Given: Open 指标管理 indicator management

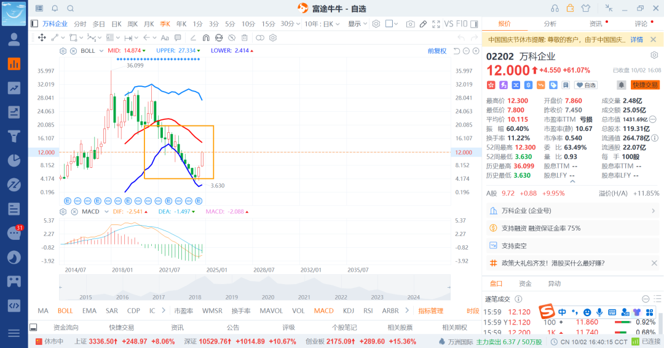Looking at the screenshot, I should tap(430, 310).
